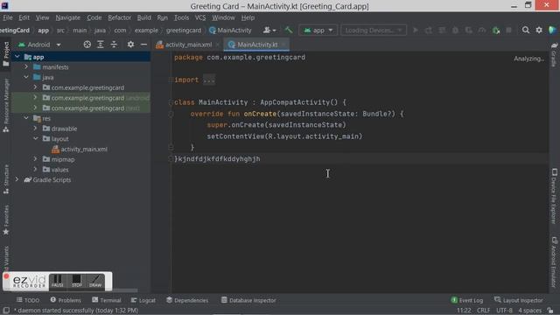The width and height of the screenshot is (560, 315).
Task: Open Search Everywhere magnifier icon
Action: click(x=526, y=31)
